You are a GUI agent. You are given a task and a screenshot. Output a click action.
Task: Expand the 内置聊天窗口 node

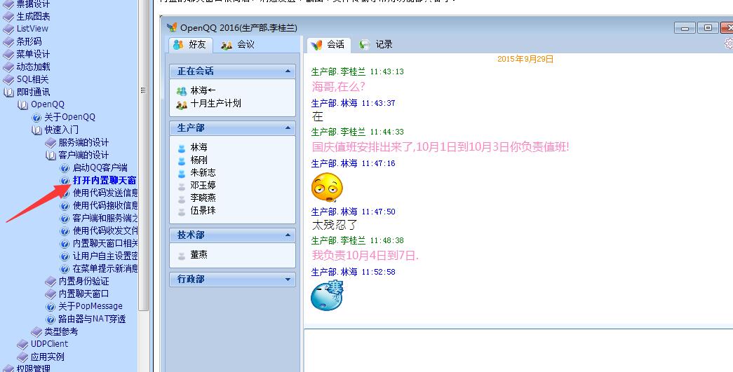(83, 294)
